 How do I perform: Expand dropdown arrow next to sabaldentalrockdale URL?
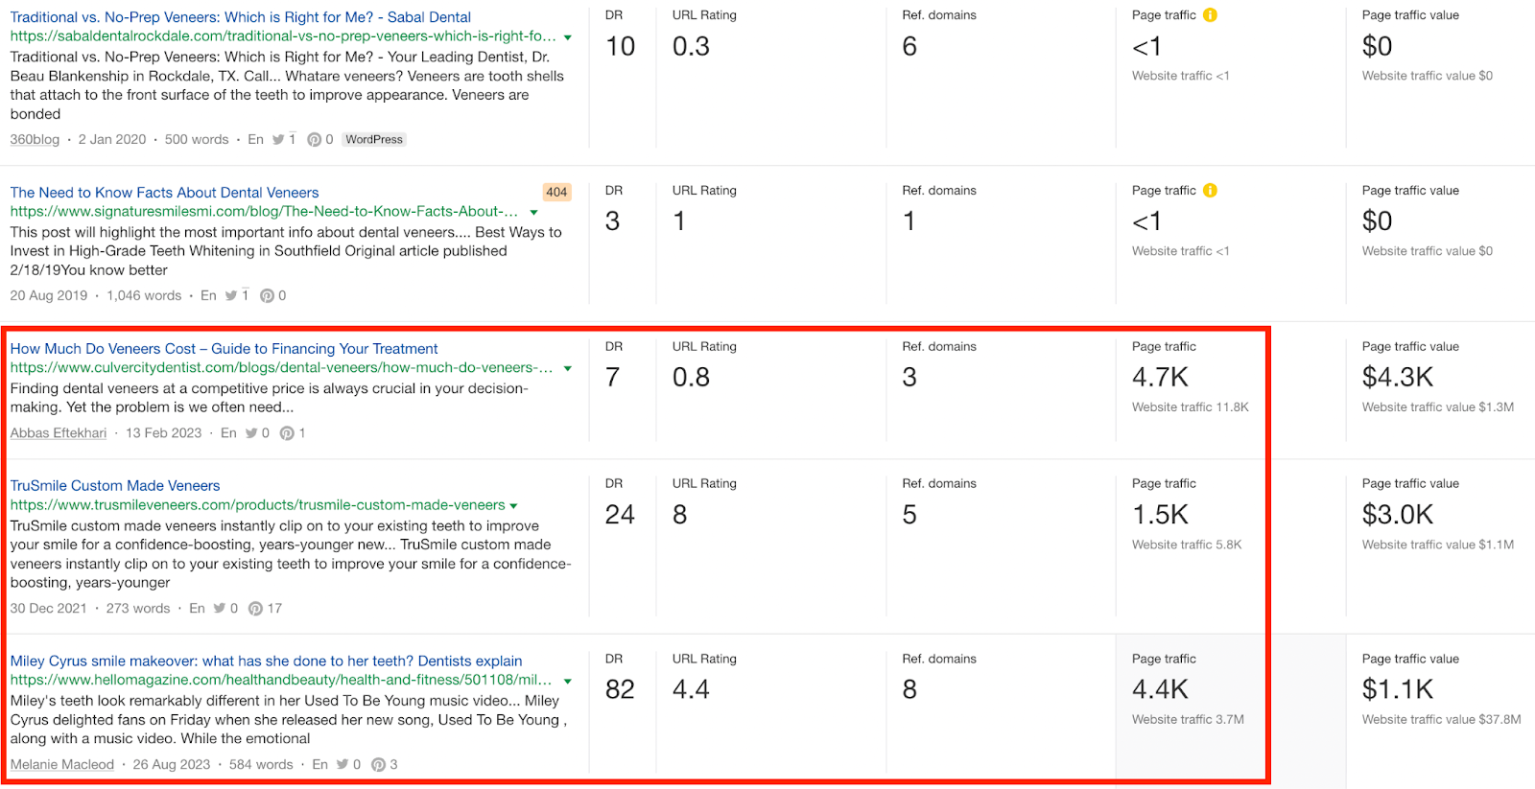pos(568,37)
